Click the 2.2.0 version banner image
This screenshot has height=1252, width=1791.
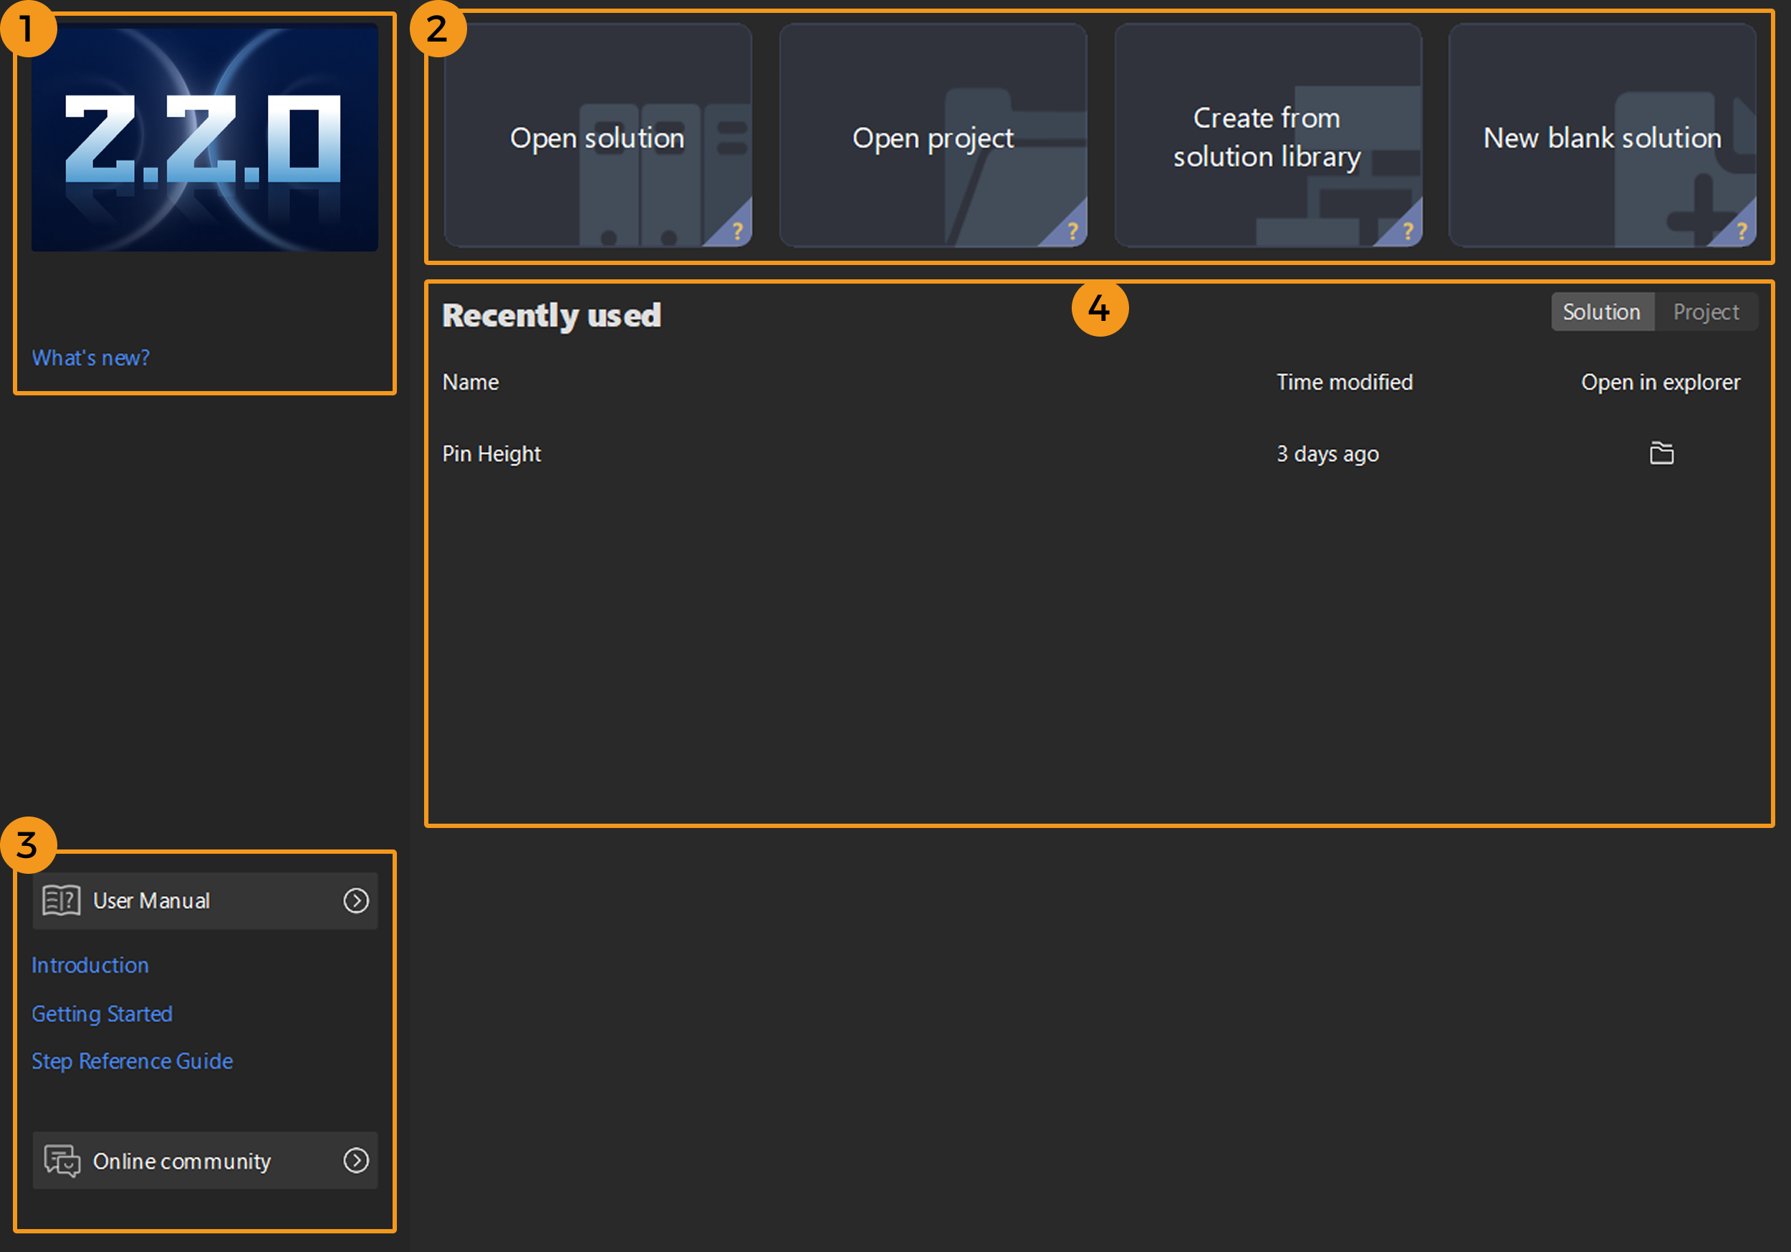[x=204, y=138]
